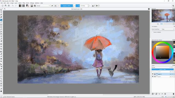Enable the Snap to Assistants checkbox
The width and height of the screenshot is (175, 98).
click(x=153, y=32)
